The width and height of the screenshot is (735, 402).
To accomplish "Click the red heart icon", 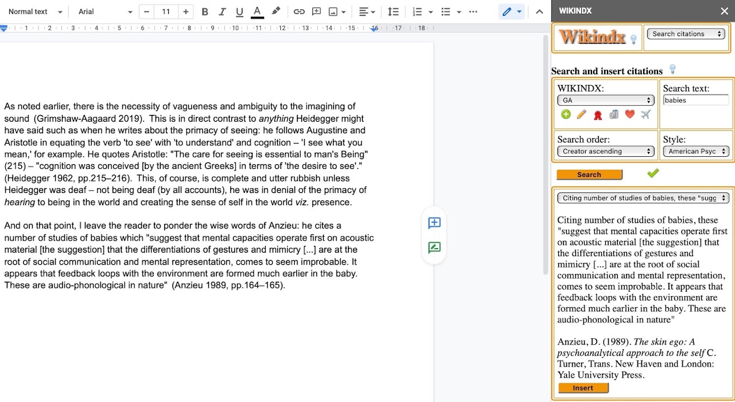I will pos(630,114).
